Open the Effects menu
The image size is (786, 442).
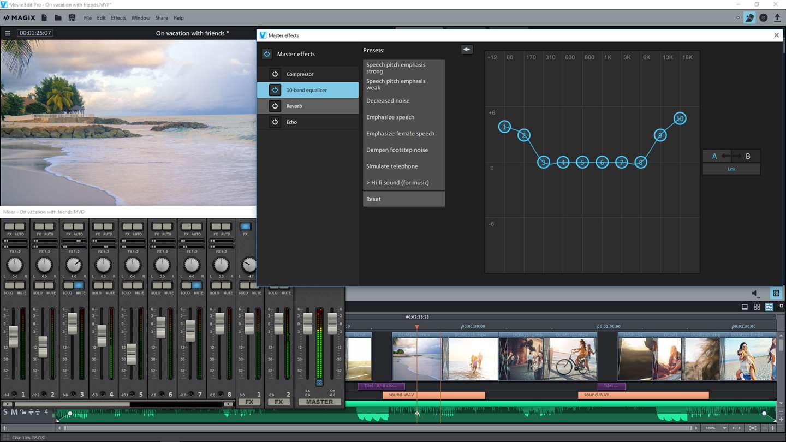coord(118,18)
